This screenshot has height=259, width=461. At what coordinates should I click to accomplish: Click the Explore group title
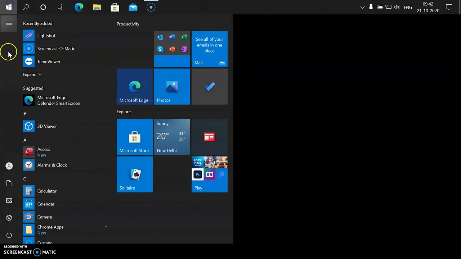click(x=124, y=112)
